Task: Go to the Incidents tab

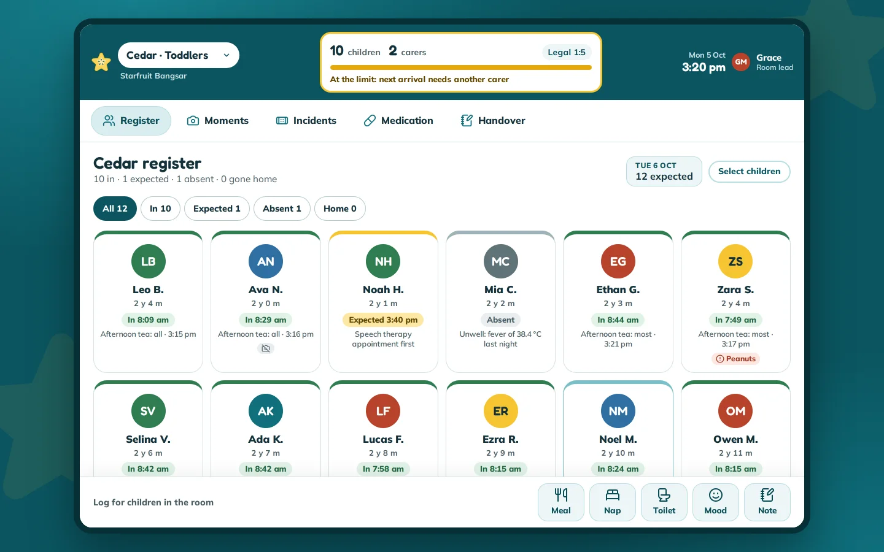Action: pyautogui.click(x=306, y=121)
